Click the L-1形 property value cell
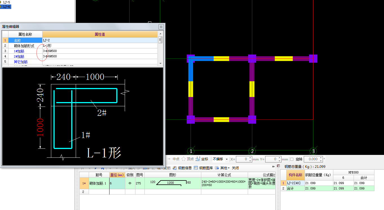384x210 pixels. 100,46
